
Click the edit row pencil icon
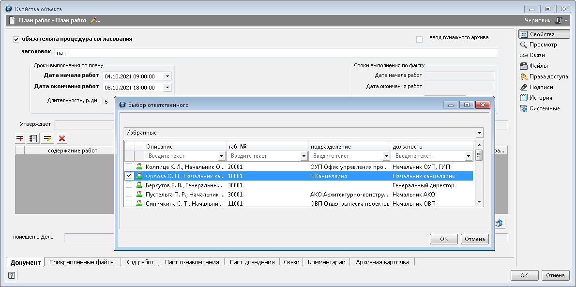coord(47,138)
